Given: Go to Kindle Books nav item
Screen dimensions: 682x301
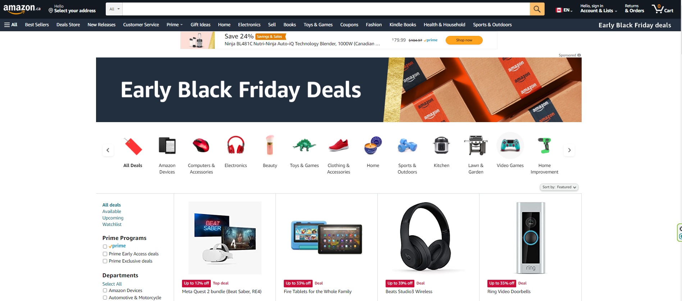Looking at the screenshot, I should pyautogui.click(x=403, y=25).
